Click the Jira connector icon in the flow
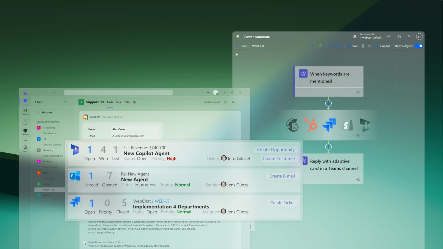The width and height of the screenshot is (443, 249). click(329, 125)
